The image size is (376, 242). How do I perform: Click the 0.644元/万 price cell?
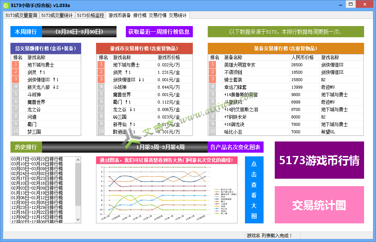click(x=169, y=87)
